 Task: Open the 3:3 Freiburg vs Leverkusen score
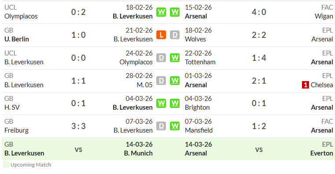coord(78,126)
